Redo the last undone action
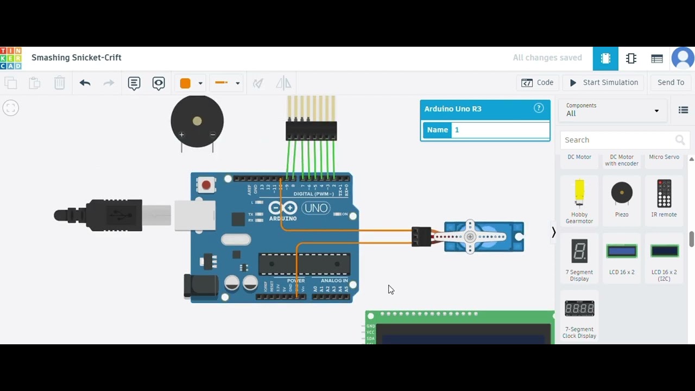 click(109, 83)
